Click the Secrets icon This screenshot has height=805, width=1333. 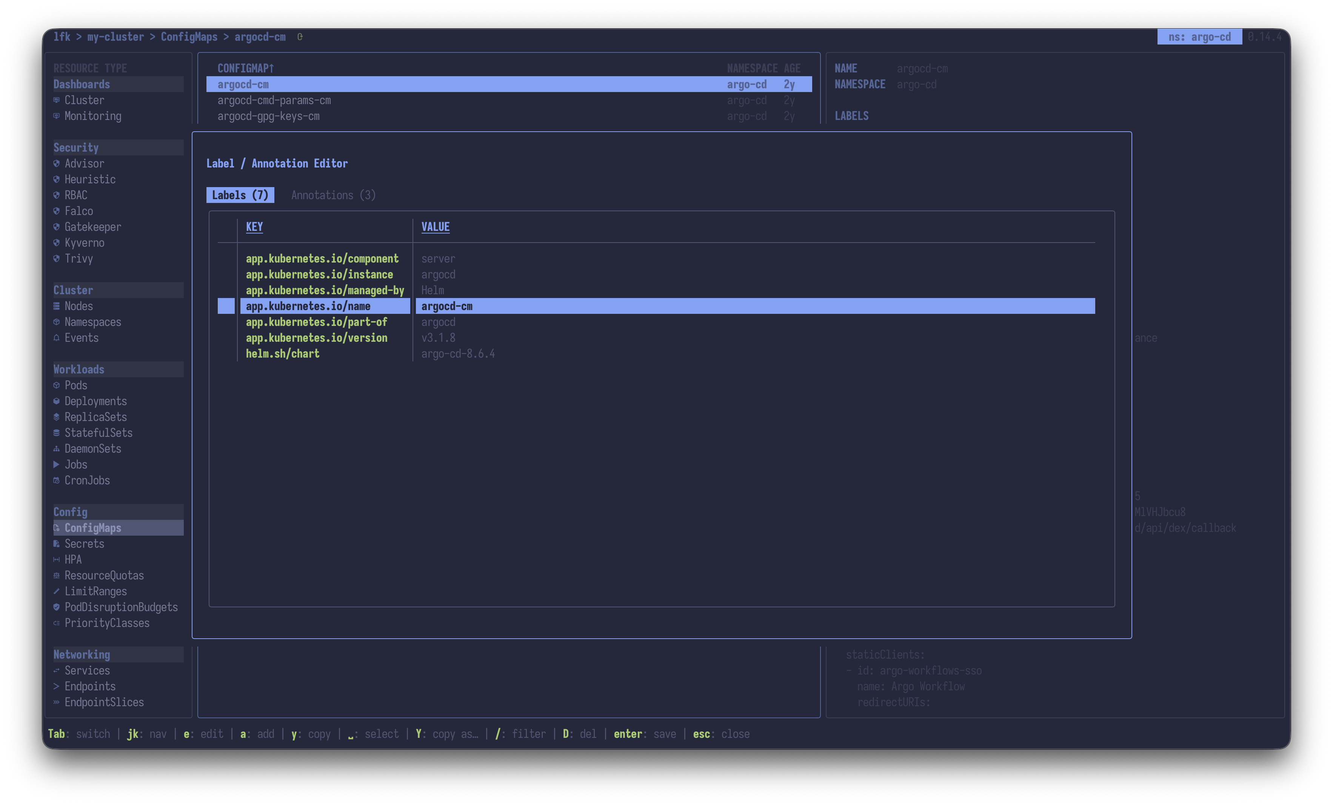[x=56, y=543]
